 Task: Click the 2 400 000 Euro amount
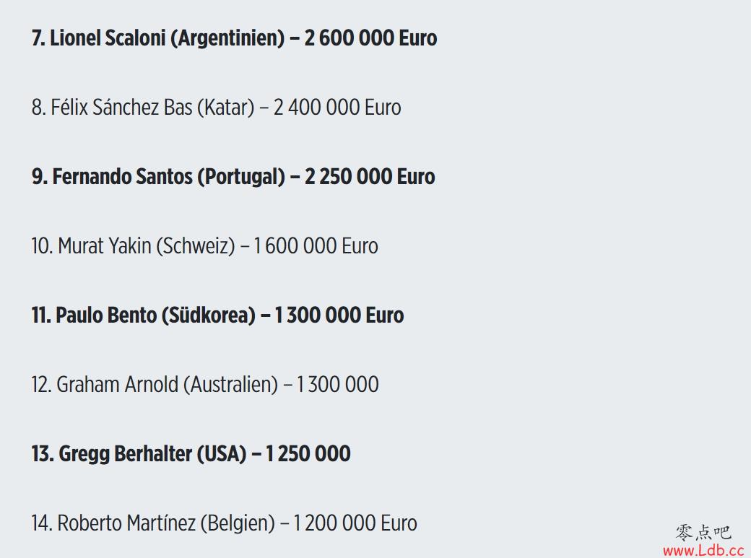pyautogui.click(x=337, y=108)
